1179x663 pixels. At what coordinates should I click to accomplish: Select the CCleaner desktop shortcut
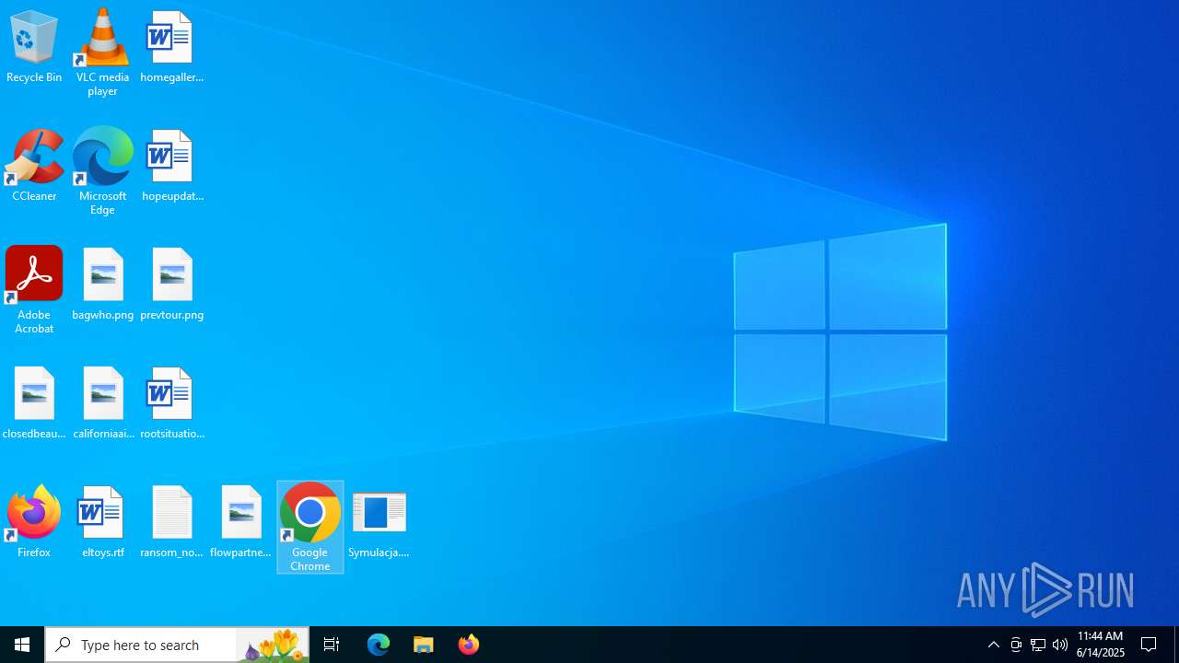(34, 165)
